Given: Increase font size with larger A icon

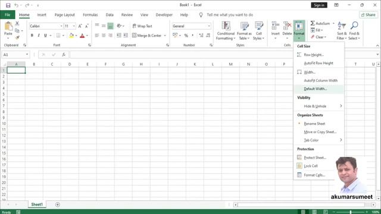Looking at the screenshot, I should click(80, 26).
